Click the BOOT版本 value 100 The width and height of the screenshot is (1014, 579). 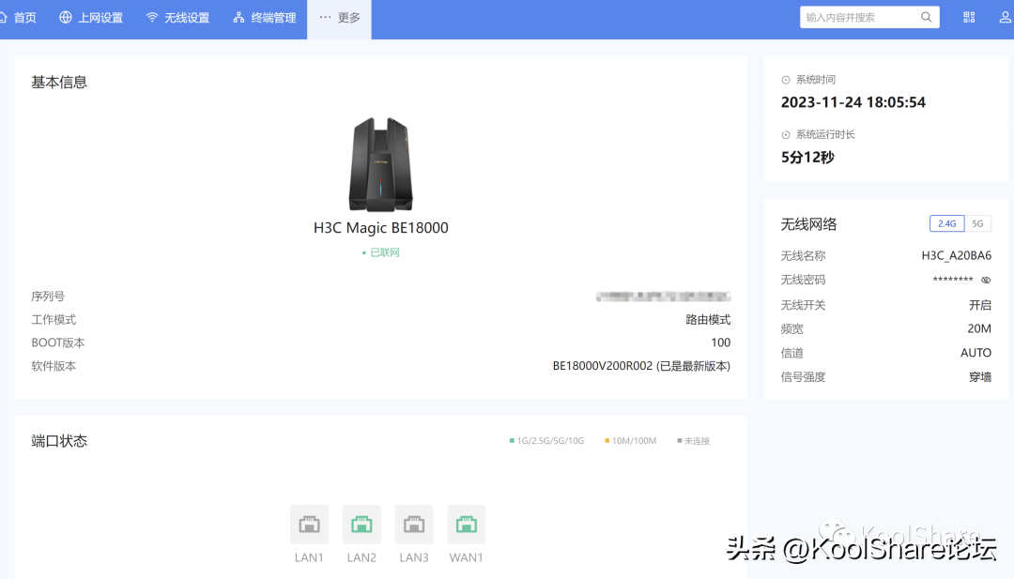pyautogui.click(x=721, y=343)
